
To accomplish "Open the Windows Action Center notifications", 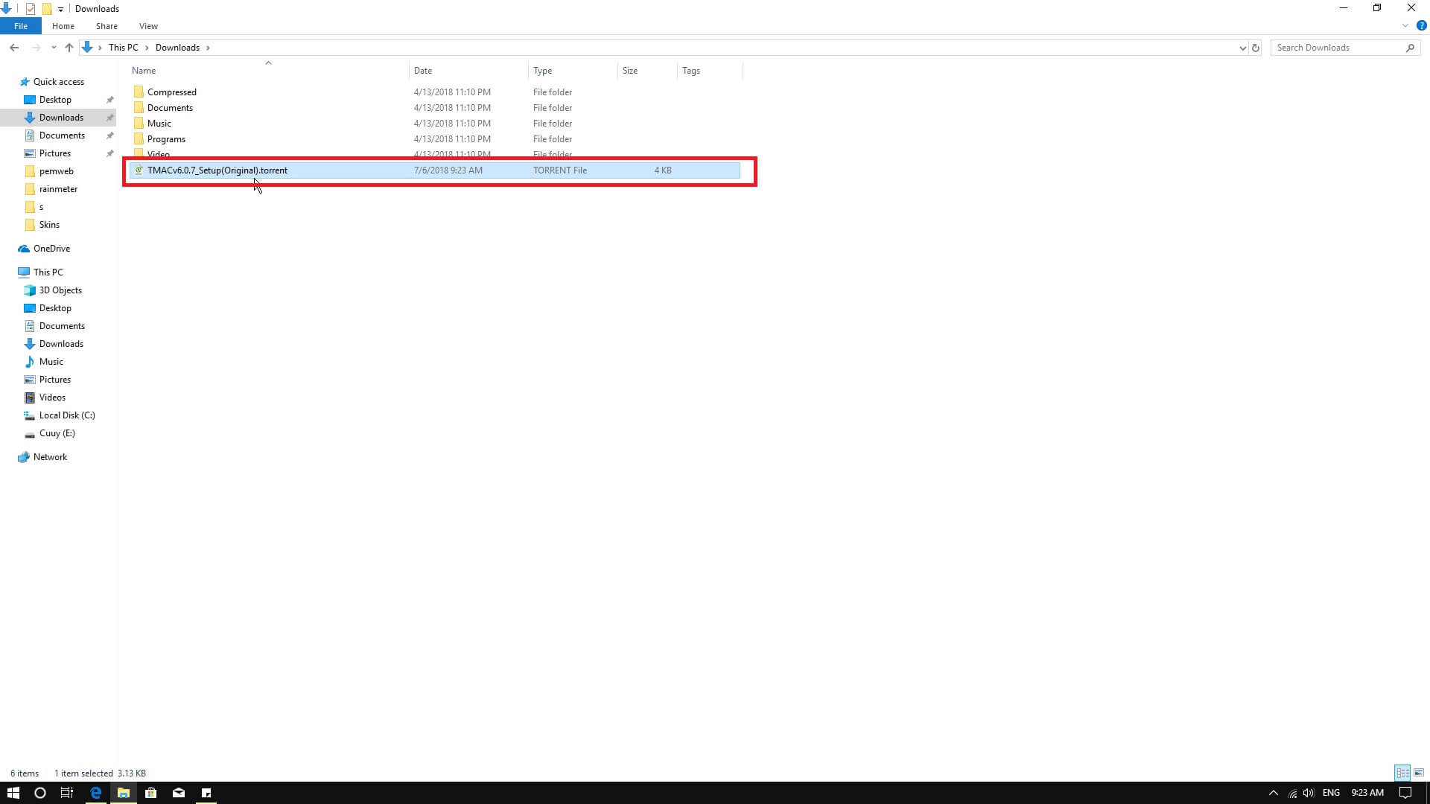I will click(x=1405, y=793).
